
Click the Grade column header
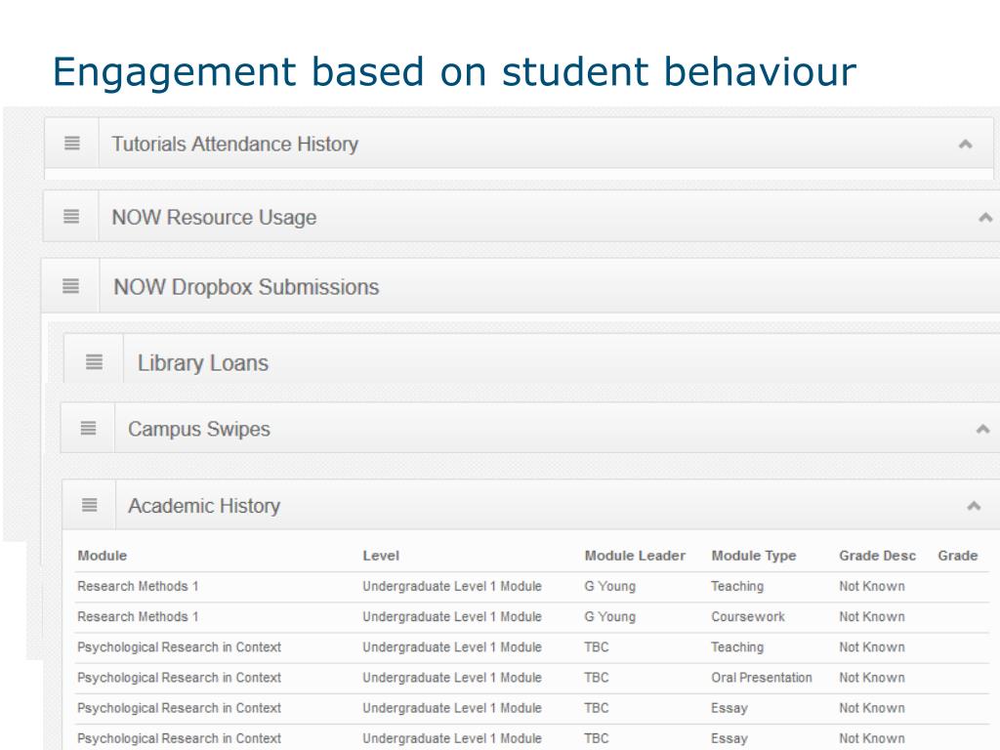(x=957, y=556)
